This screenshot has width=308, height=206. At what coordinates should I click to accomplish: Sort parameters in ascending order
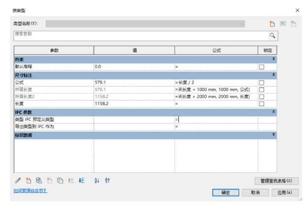[97, 180]
